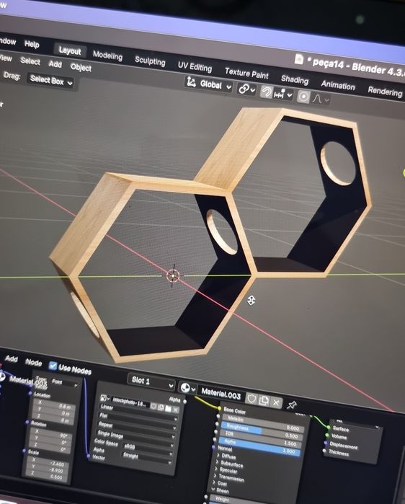This screenshot has width=405, height=504.
Task: Toggle fake user shield on image texture
Action: [153, 406]
